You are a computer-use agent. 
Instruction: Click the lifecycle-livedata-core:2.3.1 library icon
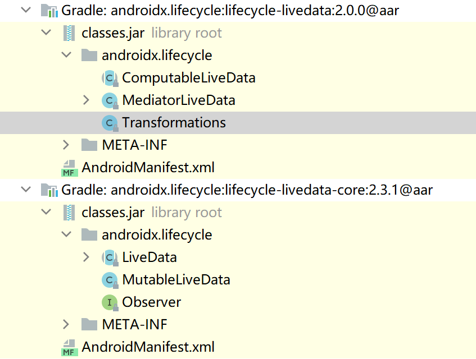(x=49, y=190)
